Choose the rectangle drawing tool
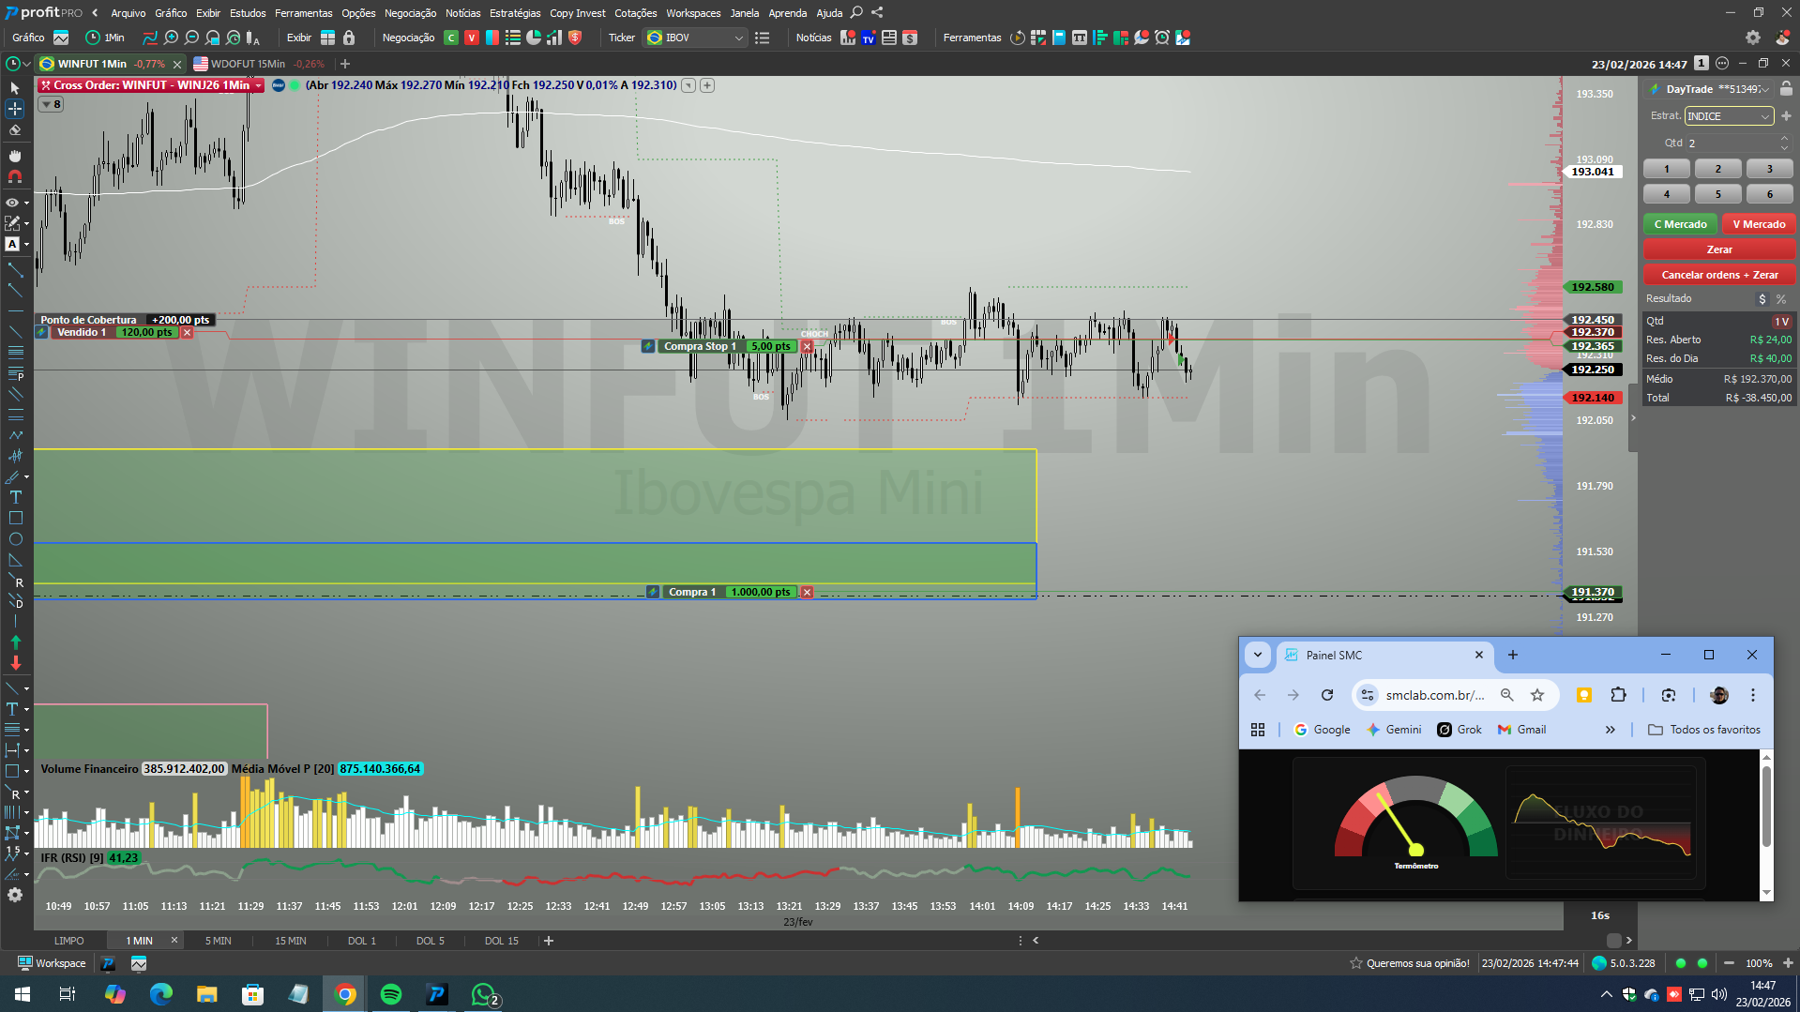 tap(15, 518)
